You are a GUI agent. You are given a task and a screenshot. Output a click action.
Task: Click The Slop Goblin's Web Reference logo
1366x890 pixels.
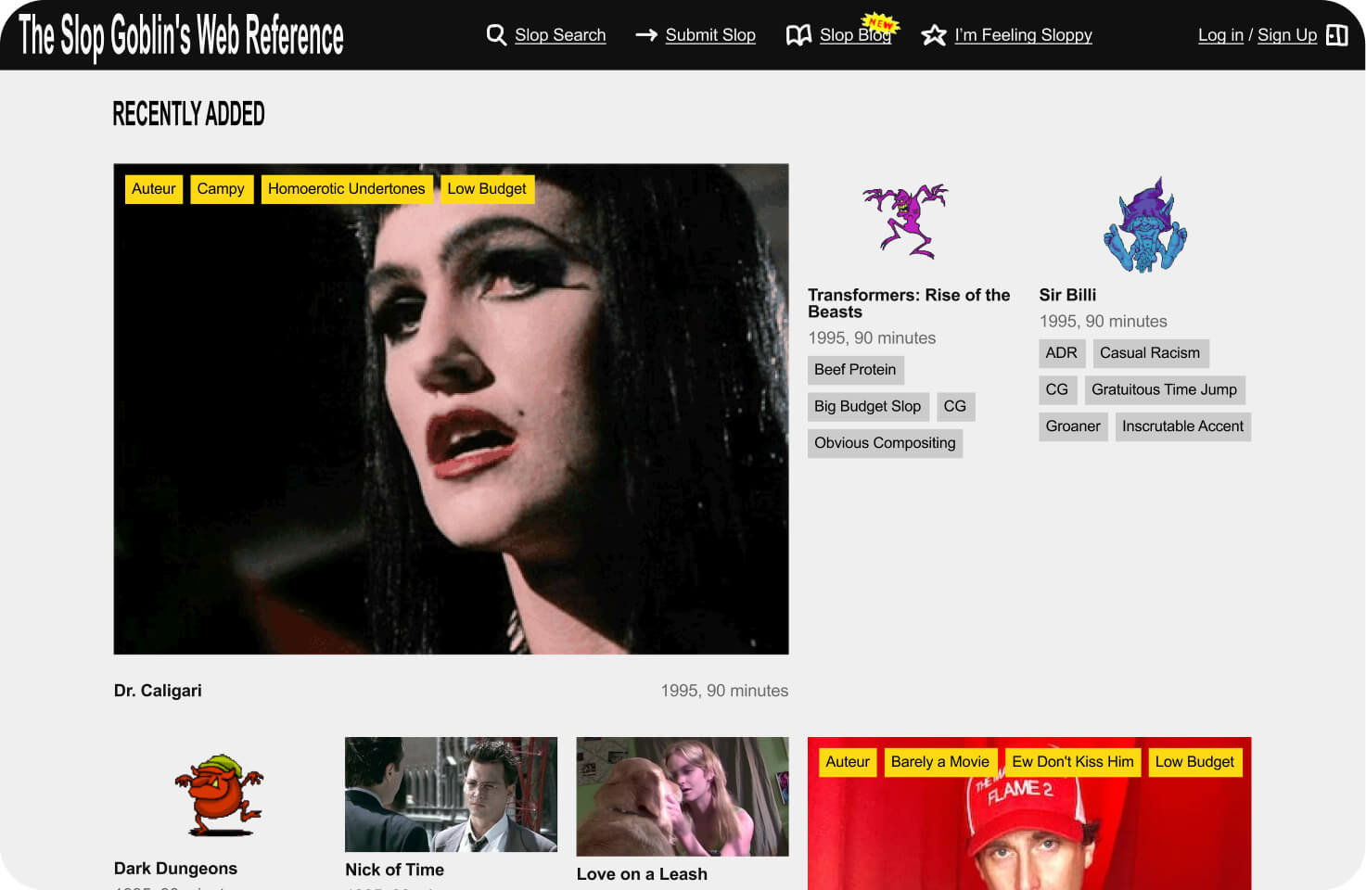[181, 35]
